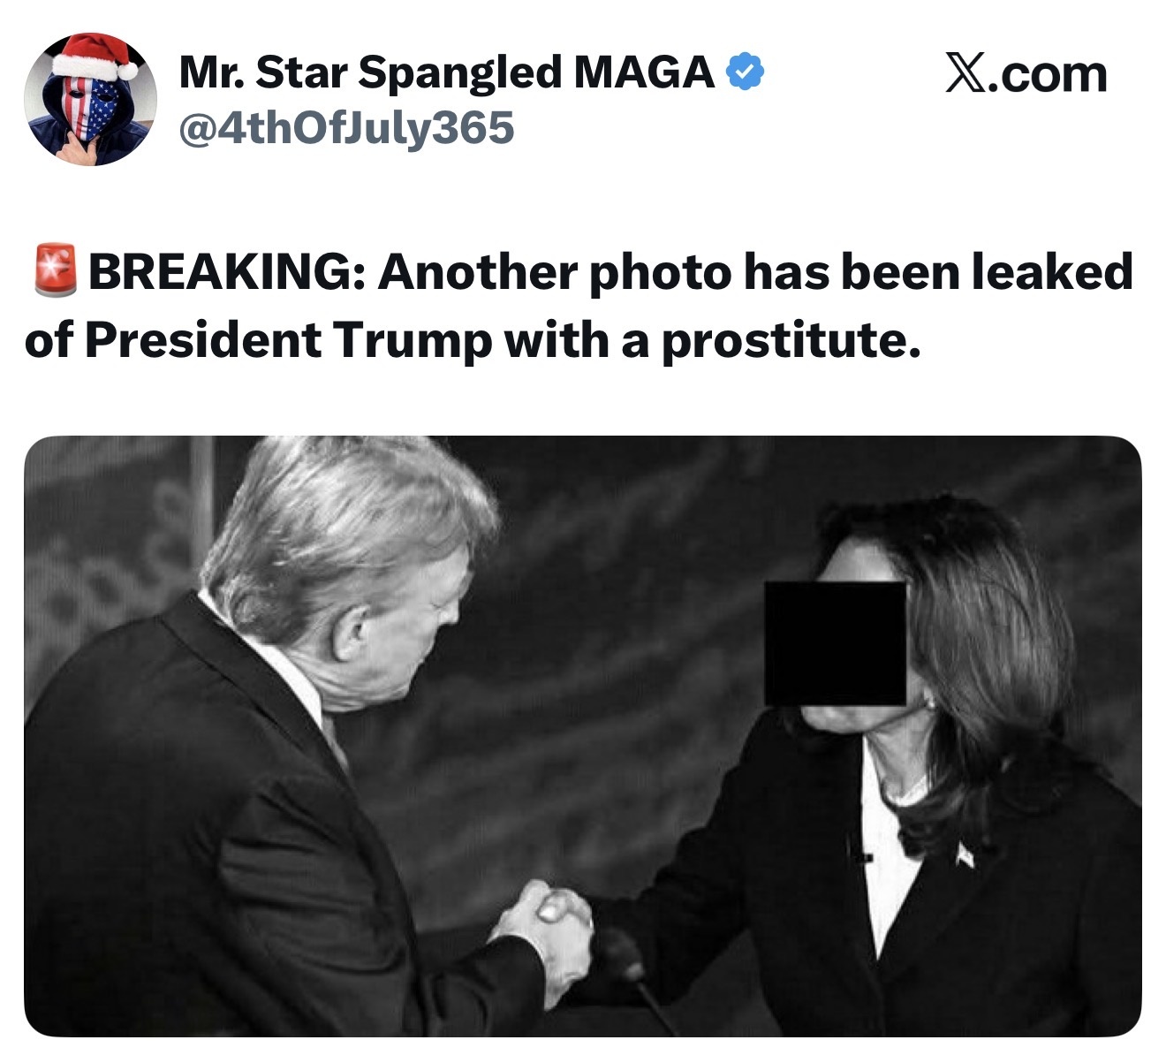Click the Santa hat on the avatar
Screen dimensions: 1166x1055
[97, 56]
